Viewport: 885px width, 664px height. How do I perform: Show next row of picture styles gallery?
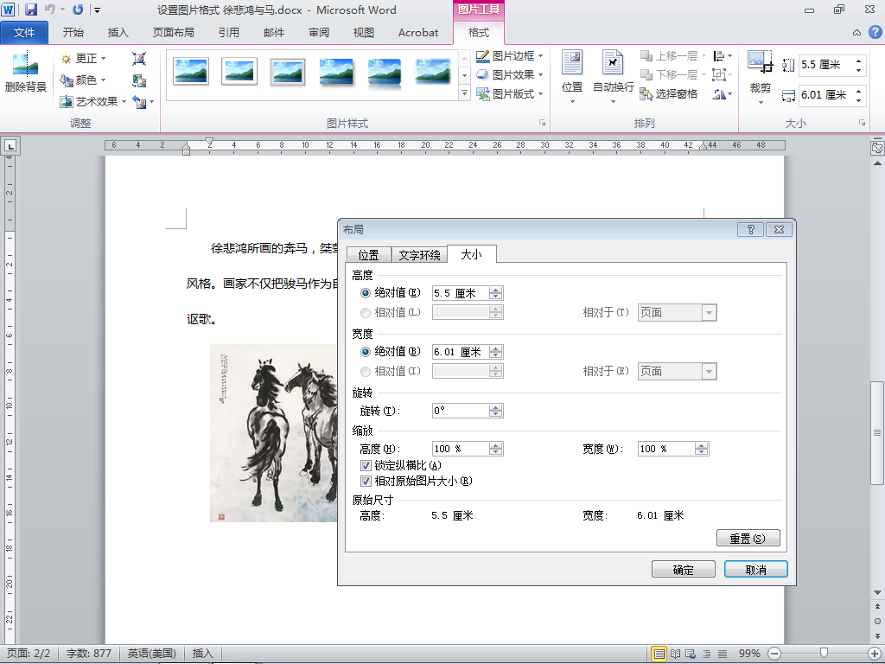(464, 75)
